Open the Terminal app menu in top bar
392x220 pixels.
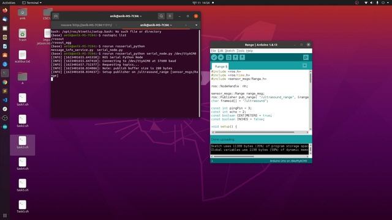32,2
